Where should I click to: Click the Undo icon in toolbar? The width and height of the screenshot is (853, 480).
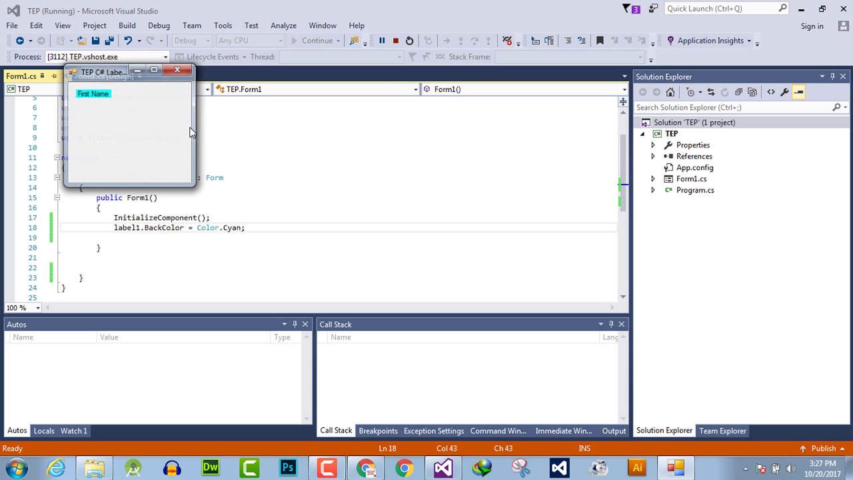tap(127, 41)
